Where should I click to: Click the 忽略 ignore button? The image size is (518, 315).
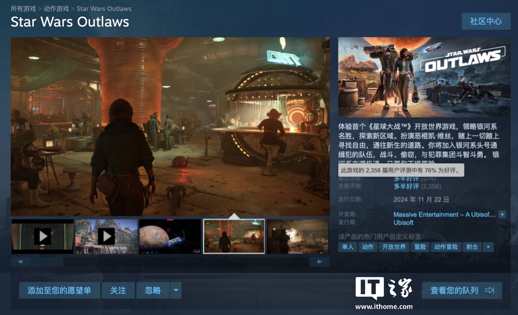153,290
